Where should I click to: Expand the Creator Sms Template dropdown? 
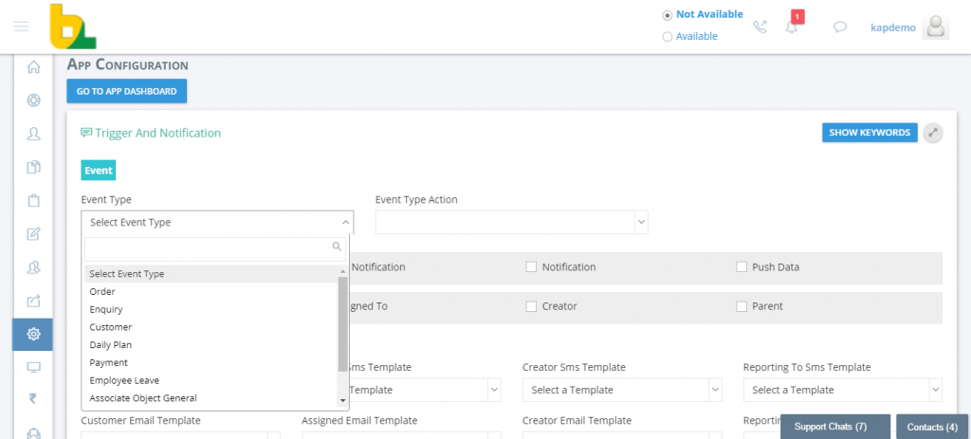click(x=622, y=390)
